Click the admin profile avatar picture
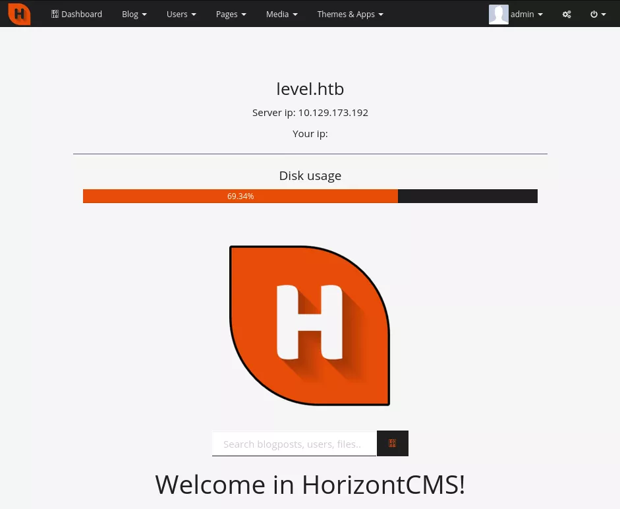Viewport: 620px width, 509px height. 498,14
